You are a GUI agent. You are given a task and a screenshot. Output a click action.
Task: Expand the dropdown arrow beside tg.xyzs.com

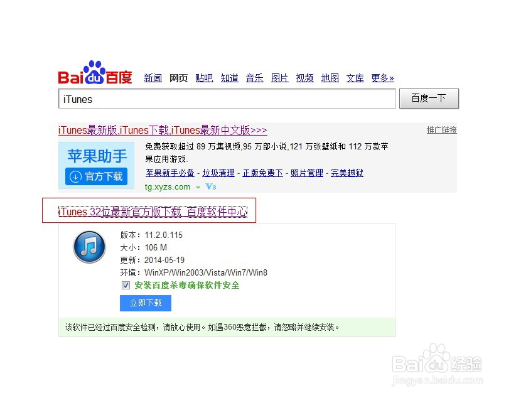198,188
